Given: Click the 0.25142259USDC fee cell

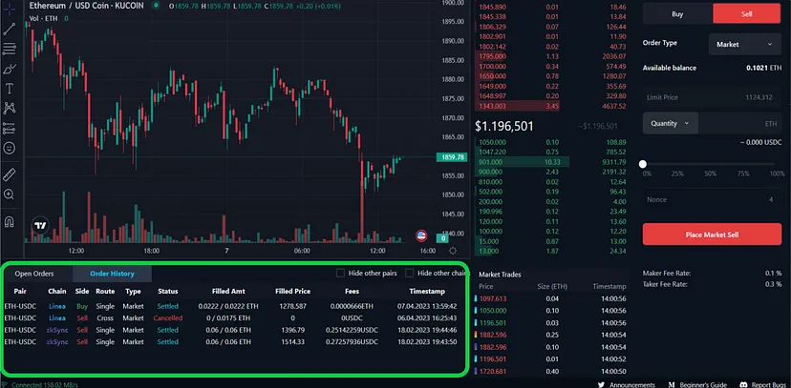Looking at the screenshot, I should tap(352, 330).
